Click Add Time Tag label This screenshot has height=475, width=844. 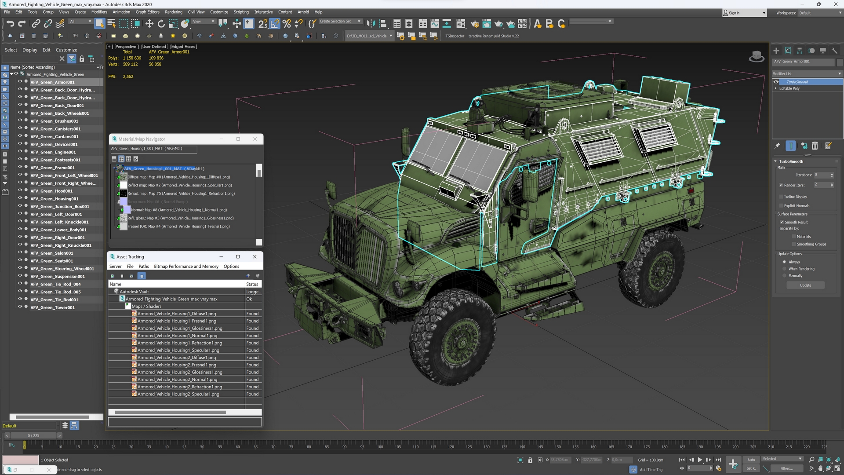point(651,470)
